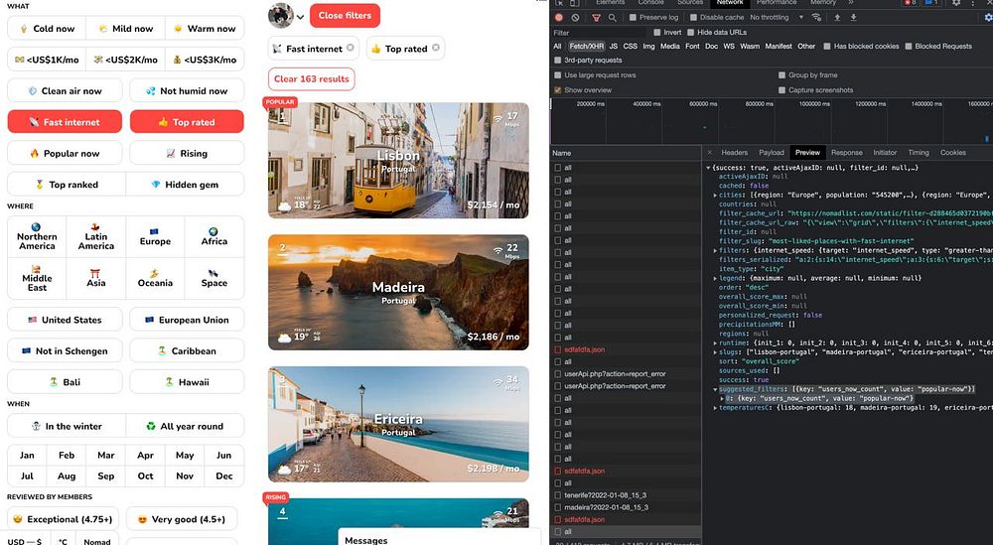The width and height of the screenshot is (993, 545).
Task: Click the Close filters button
Action: (345, 16)
